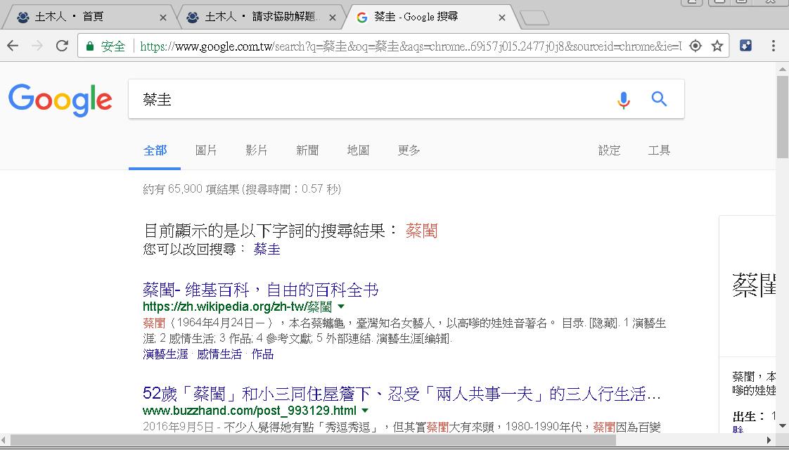Switch to 圖片 results

pos(206,150)
